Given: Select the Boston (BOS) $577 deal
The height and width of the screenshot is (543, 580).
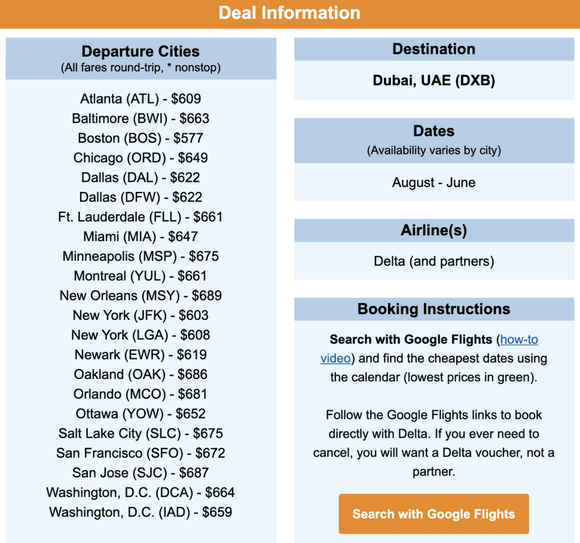Looking at the screenshot, I should coord(140,138).
